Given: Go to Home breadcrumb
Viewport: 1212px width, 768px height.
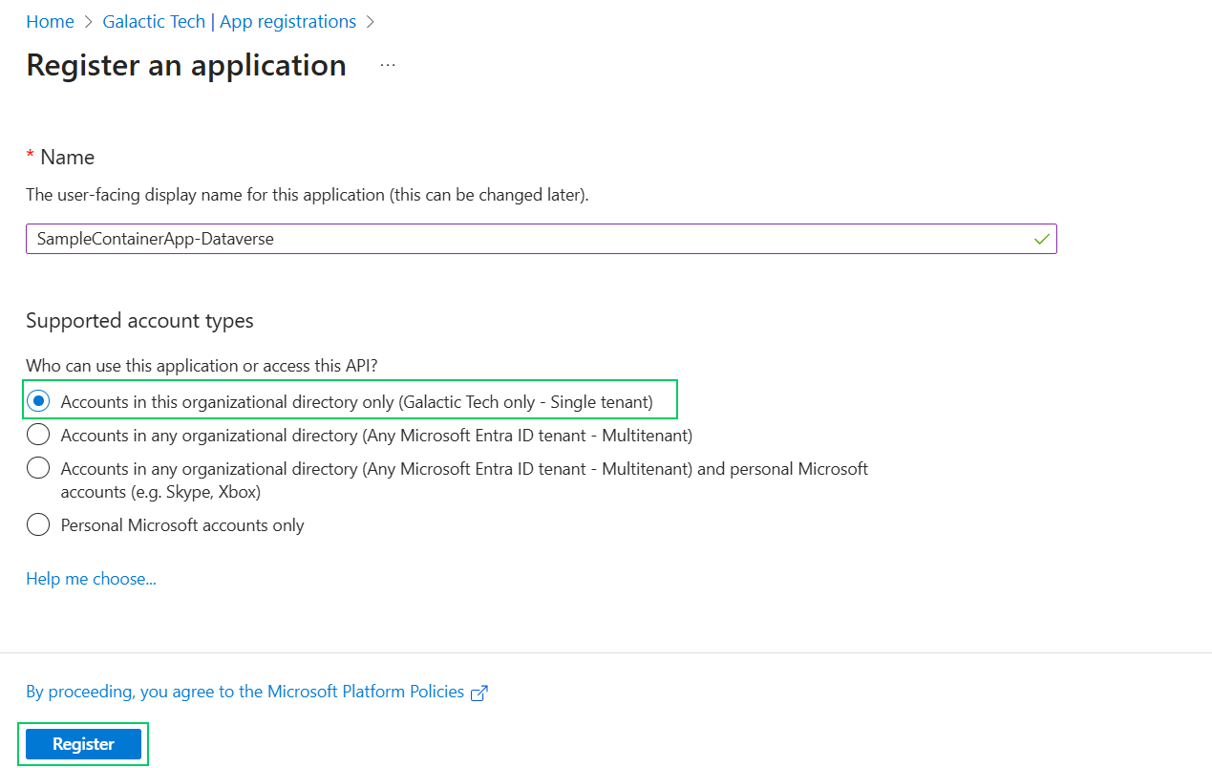Looking at the screenshot, I should click(50, 22).
